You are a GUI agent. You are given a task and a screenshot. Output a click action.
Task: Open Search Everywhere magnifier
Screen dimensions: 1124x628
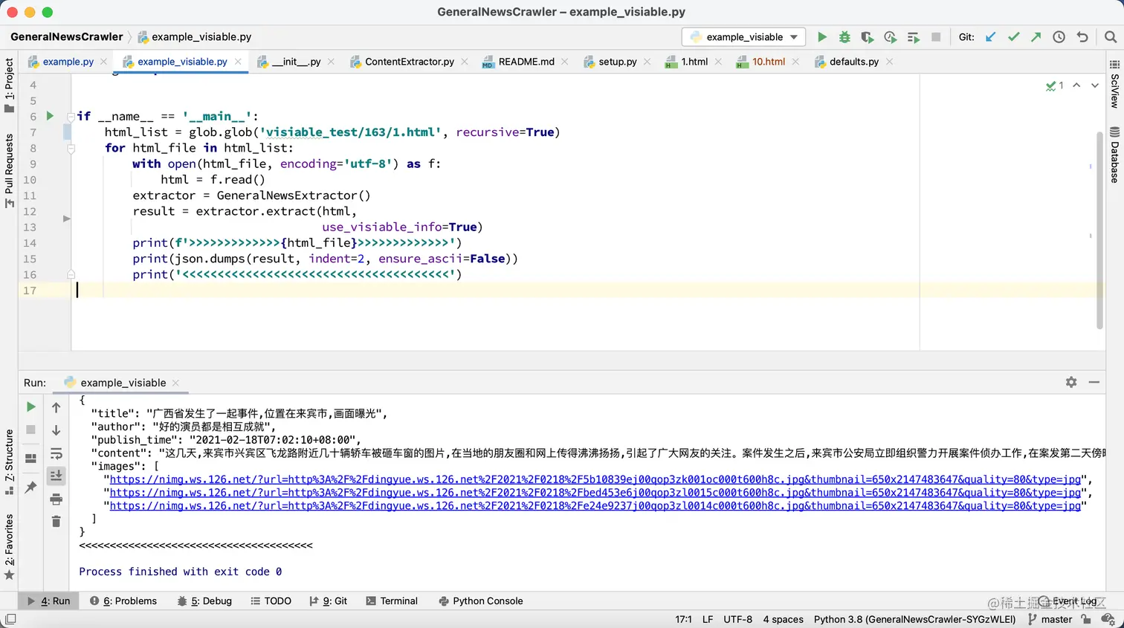(x=1111, y=37)
